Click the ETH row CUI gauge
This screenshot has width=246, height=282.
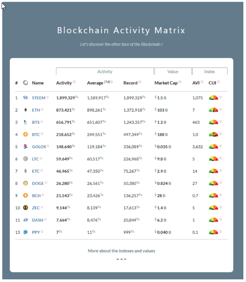click(213, 110)
